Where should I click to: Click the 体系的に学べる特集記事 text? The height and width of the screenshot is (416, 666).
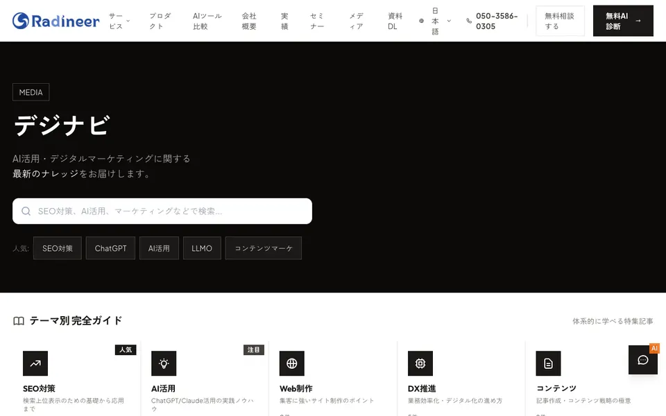pyautogui.click(x=613, y=321)
